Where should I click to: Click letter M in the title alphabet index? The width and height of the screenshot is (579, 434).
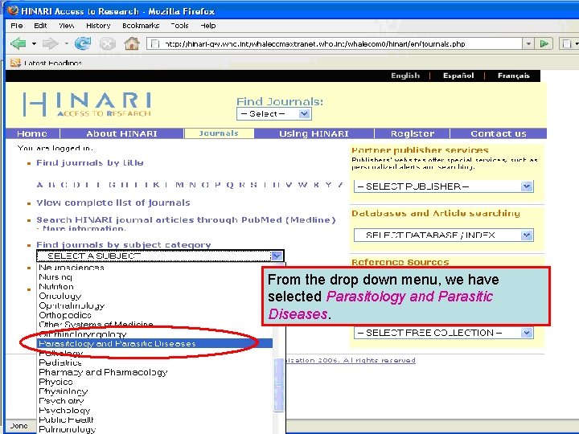[180, 185]
